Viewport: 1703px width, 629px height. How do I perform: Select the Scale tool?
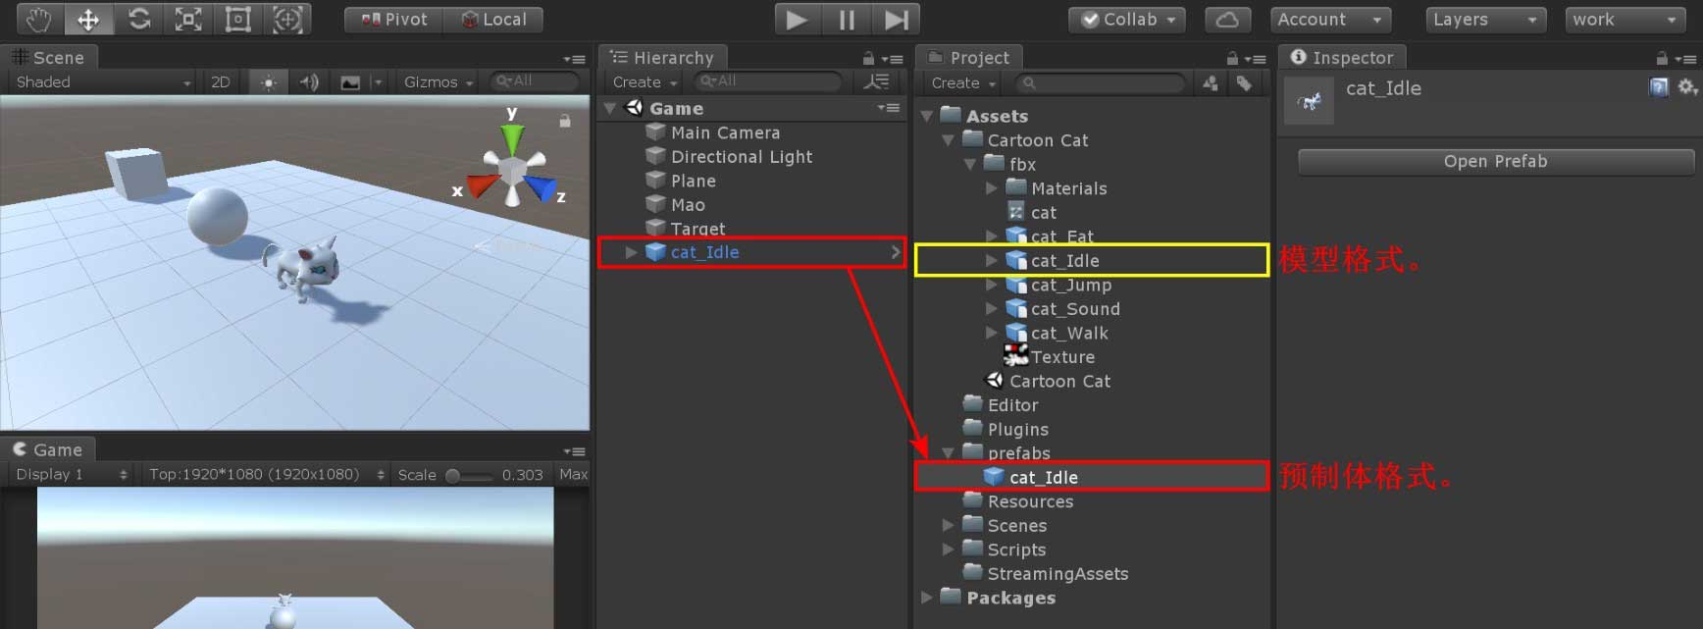pyautogui.click(x=188, y=19)
